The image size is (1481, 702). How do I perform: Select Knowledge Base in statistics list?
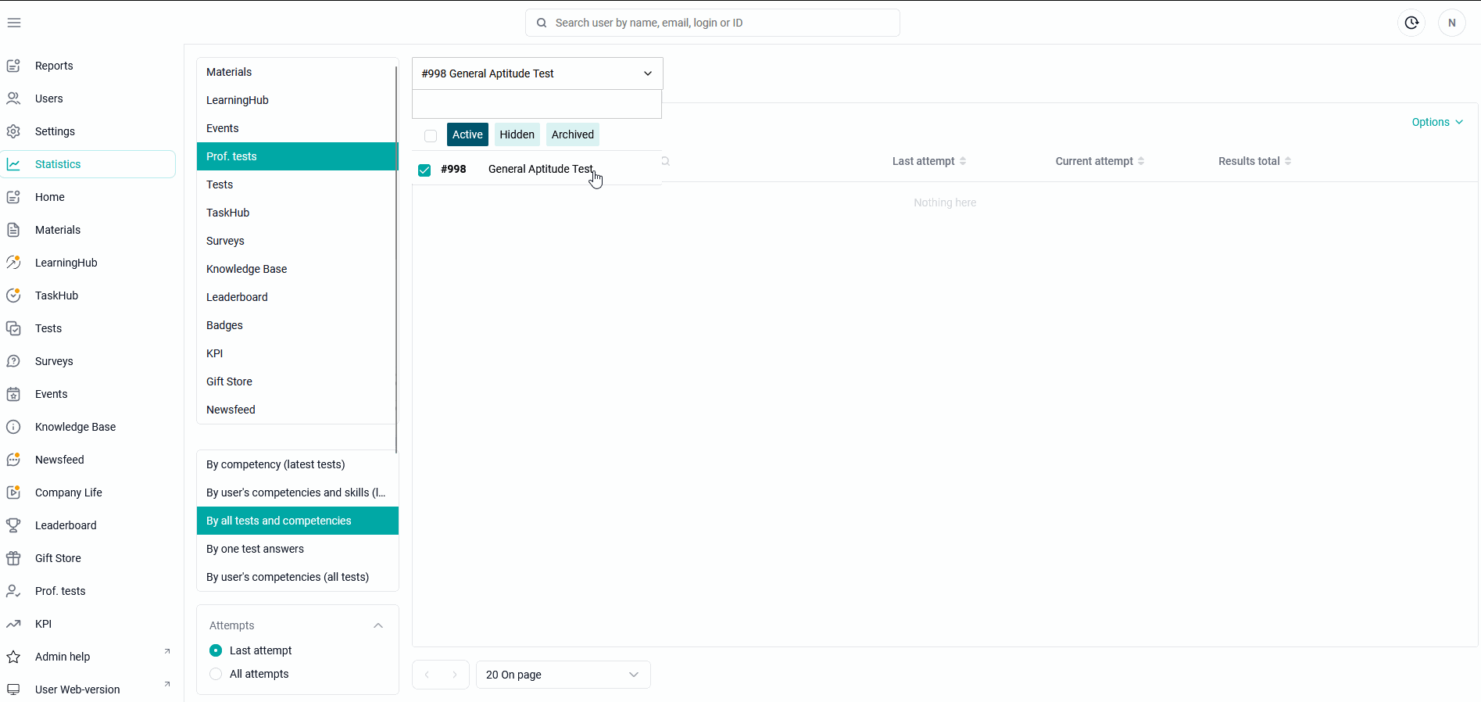297,269
